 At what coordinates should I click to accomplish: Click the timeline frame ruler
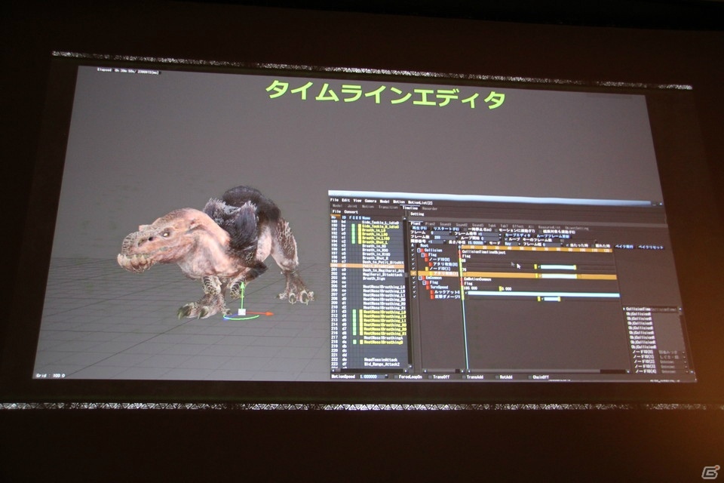(536, 248)
